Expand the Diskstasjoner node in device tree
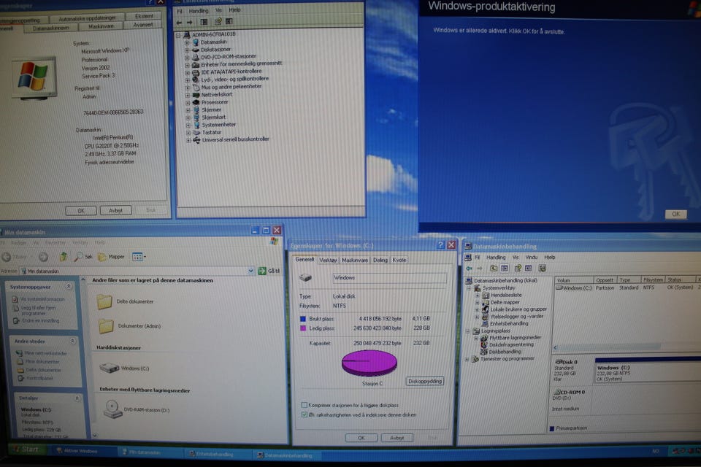701x467 pixels. click(x=187, y=50)
